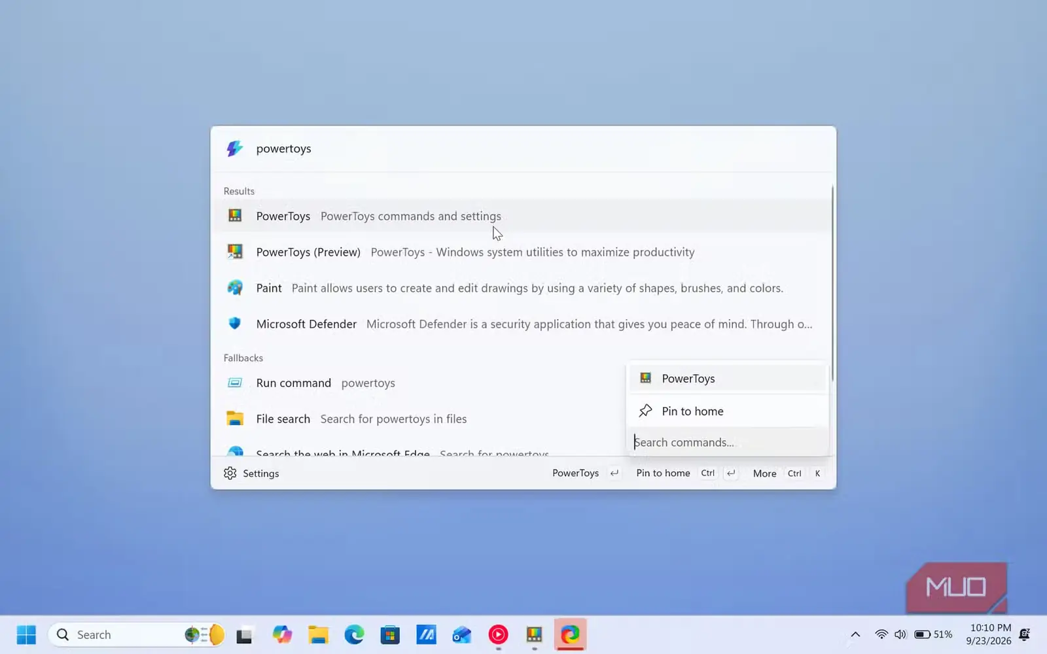This screenshot has width=1047, height=654.
Task: Show hidden system tray icons
Action: tap(855, 634)
